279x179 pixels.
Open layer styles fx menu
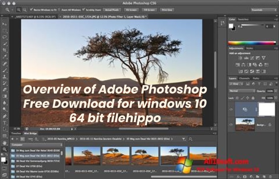point(239,177)
